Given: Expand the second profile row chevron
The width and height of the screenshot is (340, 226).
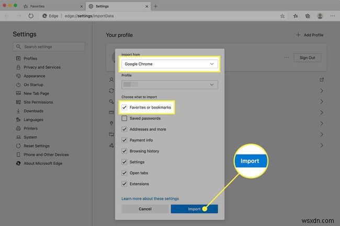Looking at the screenshot, I should [x=322, y=91].
